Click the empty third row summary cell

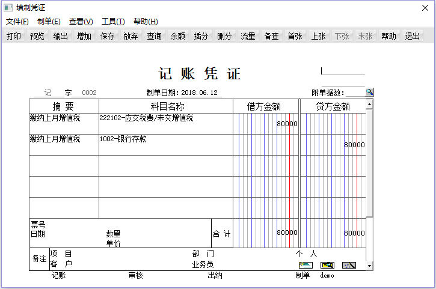[x=64, y=166]
